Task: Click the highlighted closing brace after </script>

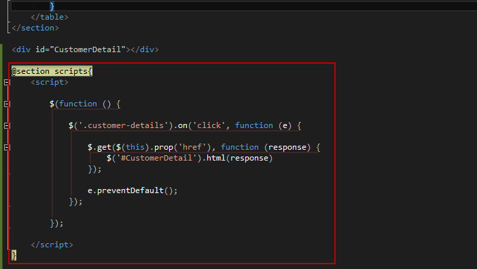Action: tap(14, 255)
